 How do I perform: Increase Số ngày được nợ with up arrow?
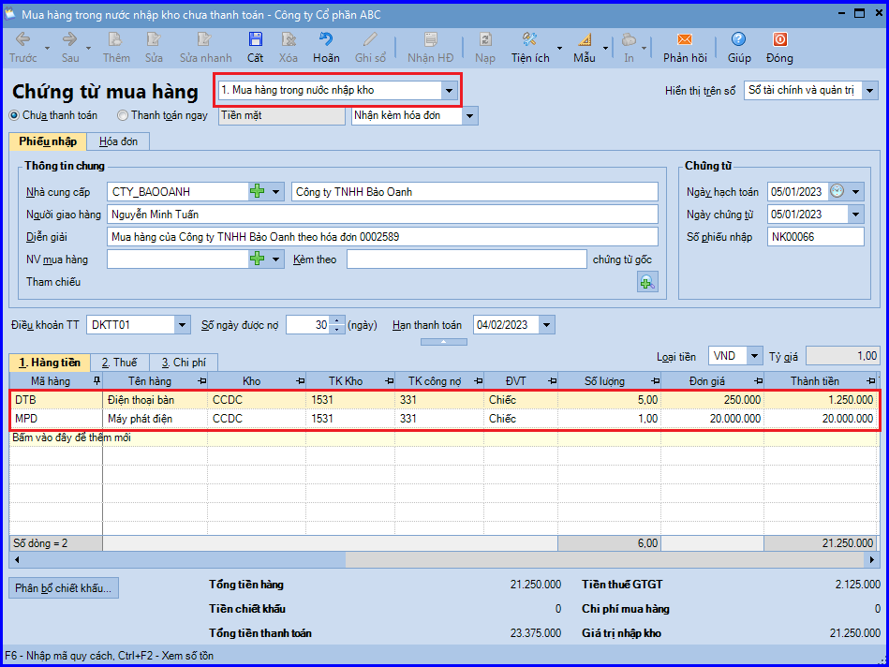337,321
